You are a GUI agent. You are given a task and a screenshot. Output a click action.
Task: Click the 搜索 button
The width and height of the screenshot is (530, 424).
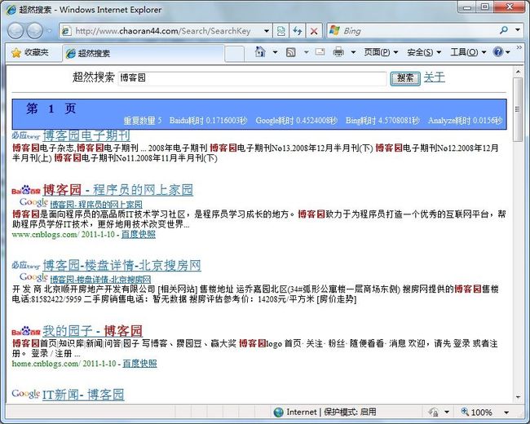[x=405, y=78]
